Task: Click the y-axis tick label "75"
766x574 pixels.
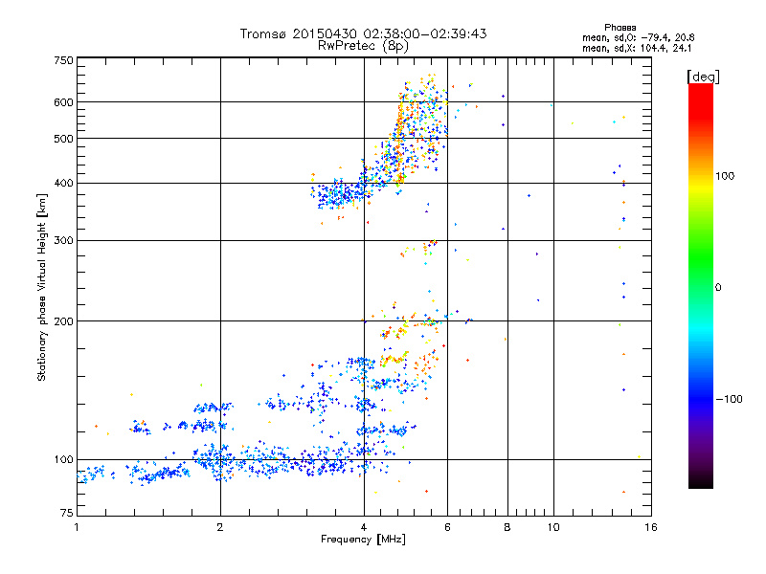Action: click(67, 513)
